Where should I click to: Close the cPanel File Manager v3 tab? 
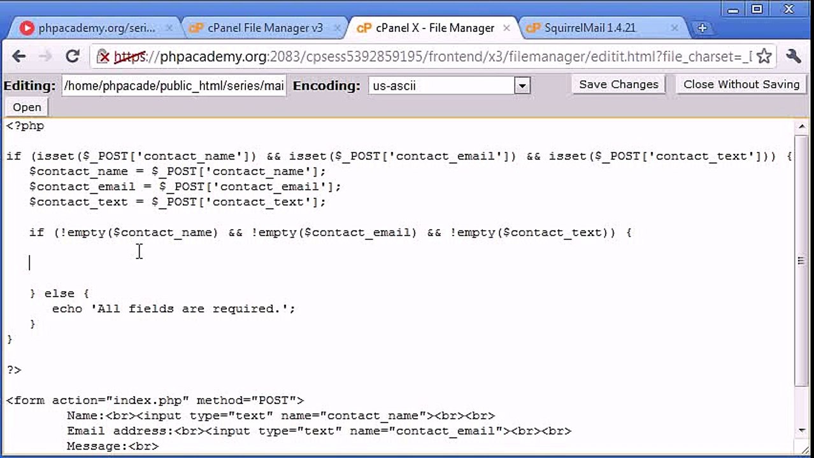pos(337,28)
